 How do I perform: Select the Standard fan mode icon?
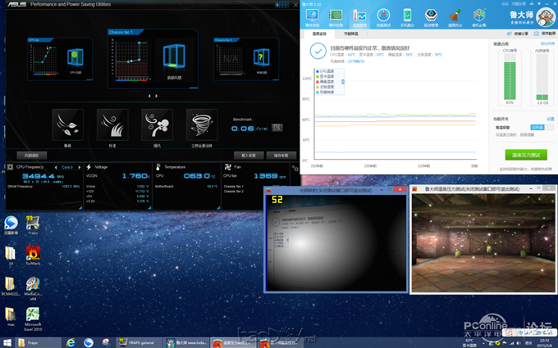click(112, 124)
